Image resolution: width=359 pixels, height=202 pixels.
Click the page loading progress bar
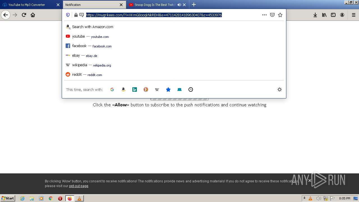pyautogui.click(x=179, y=99)
